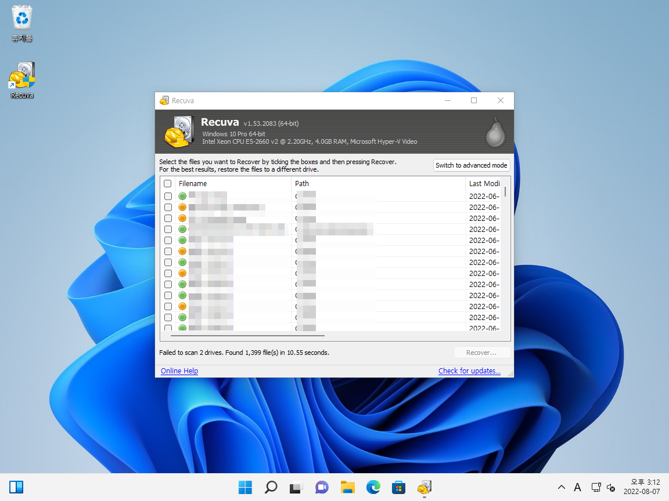Select the Recuva desktop shortcut icon
The height and width of the screenshot is (501, 669).
pos(21,80)
